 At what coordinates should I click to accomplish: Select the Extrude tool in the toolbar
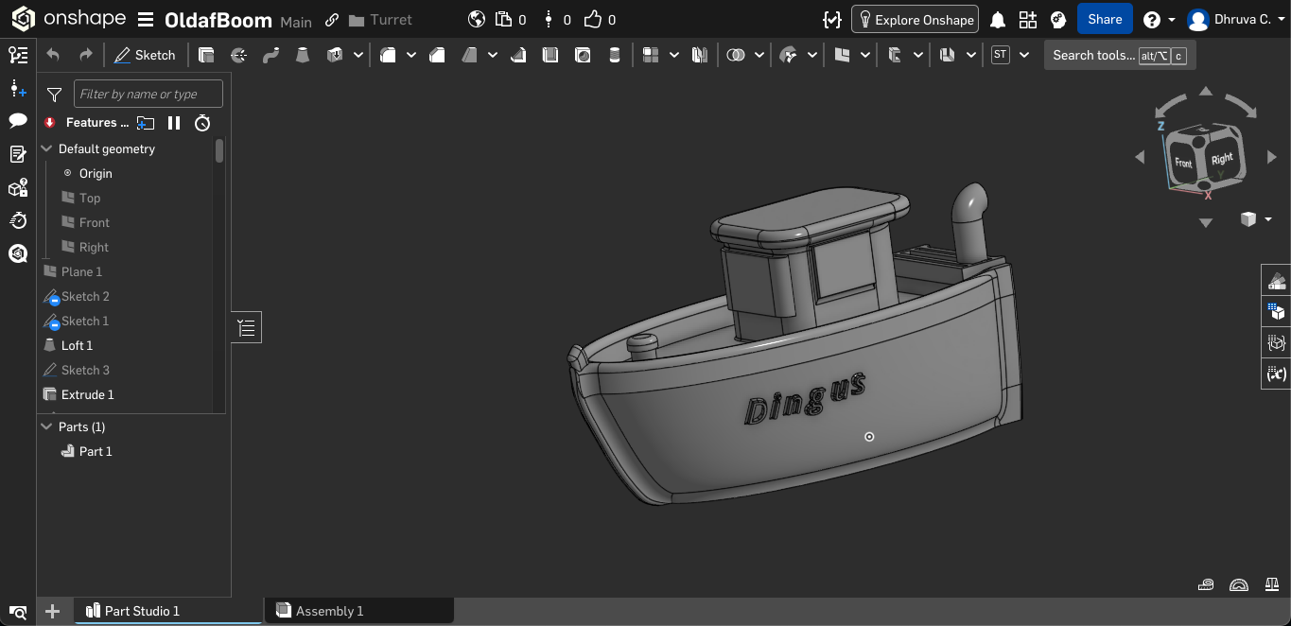pos(206,55)
